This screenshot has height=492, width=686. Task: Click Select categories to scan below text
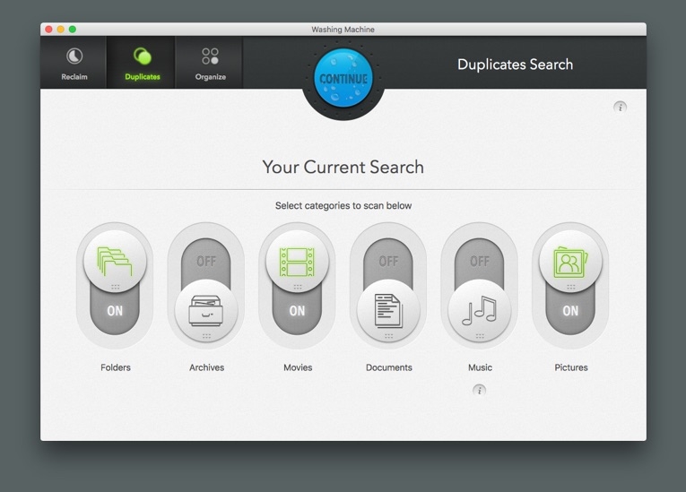pyautogui.click(x=343, y=205)
